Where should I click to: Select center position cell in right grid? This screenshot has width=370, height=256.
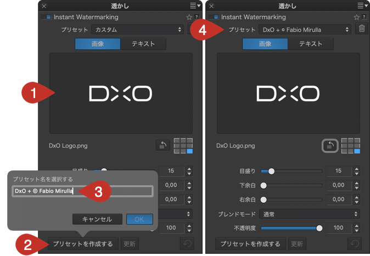point(351,146)
